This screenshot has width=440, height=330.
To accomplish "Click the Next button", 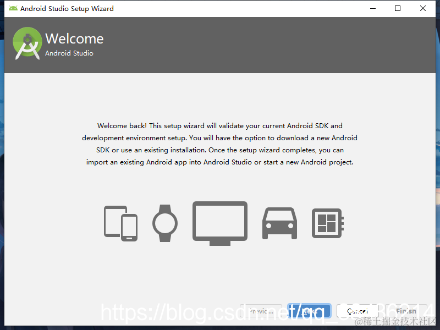I will pos(309,311).
